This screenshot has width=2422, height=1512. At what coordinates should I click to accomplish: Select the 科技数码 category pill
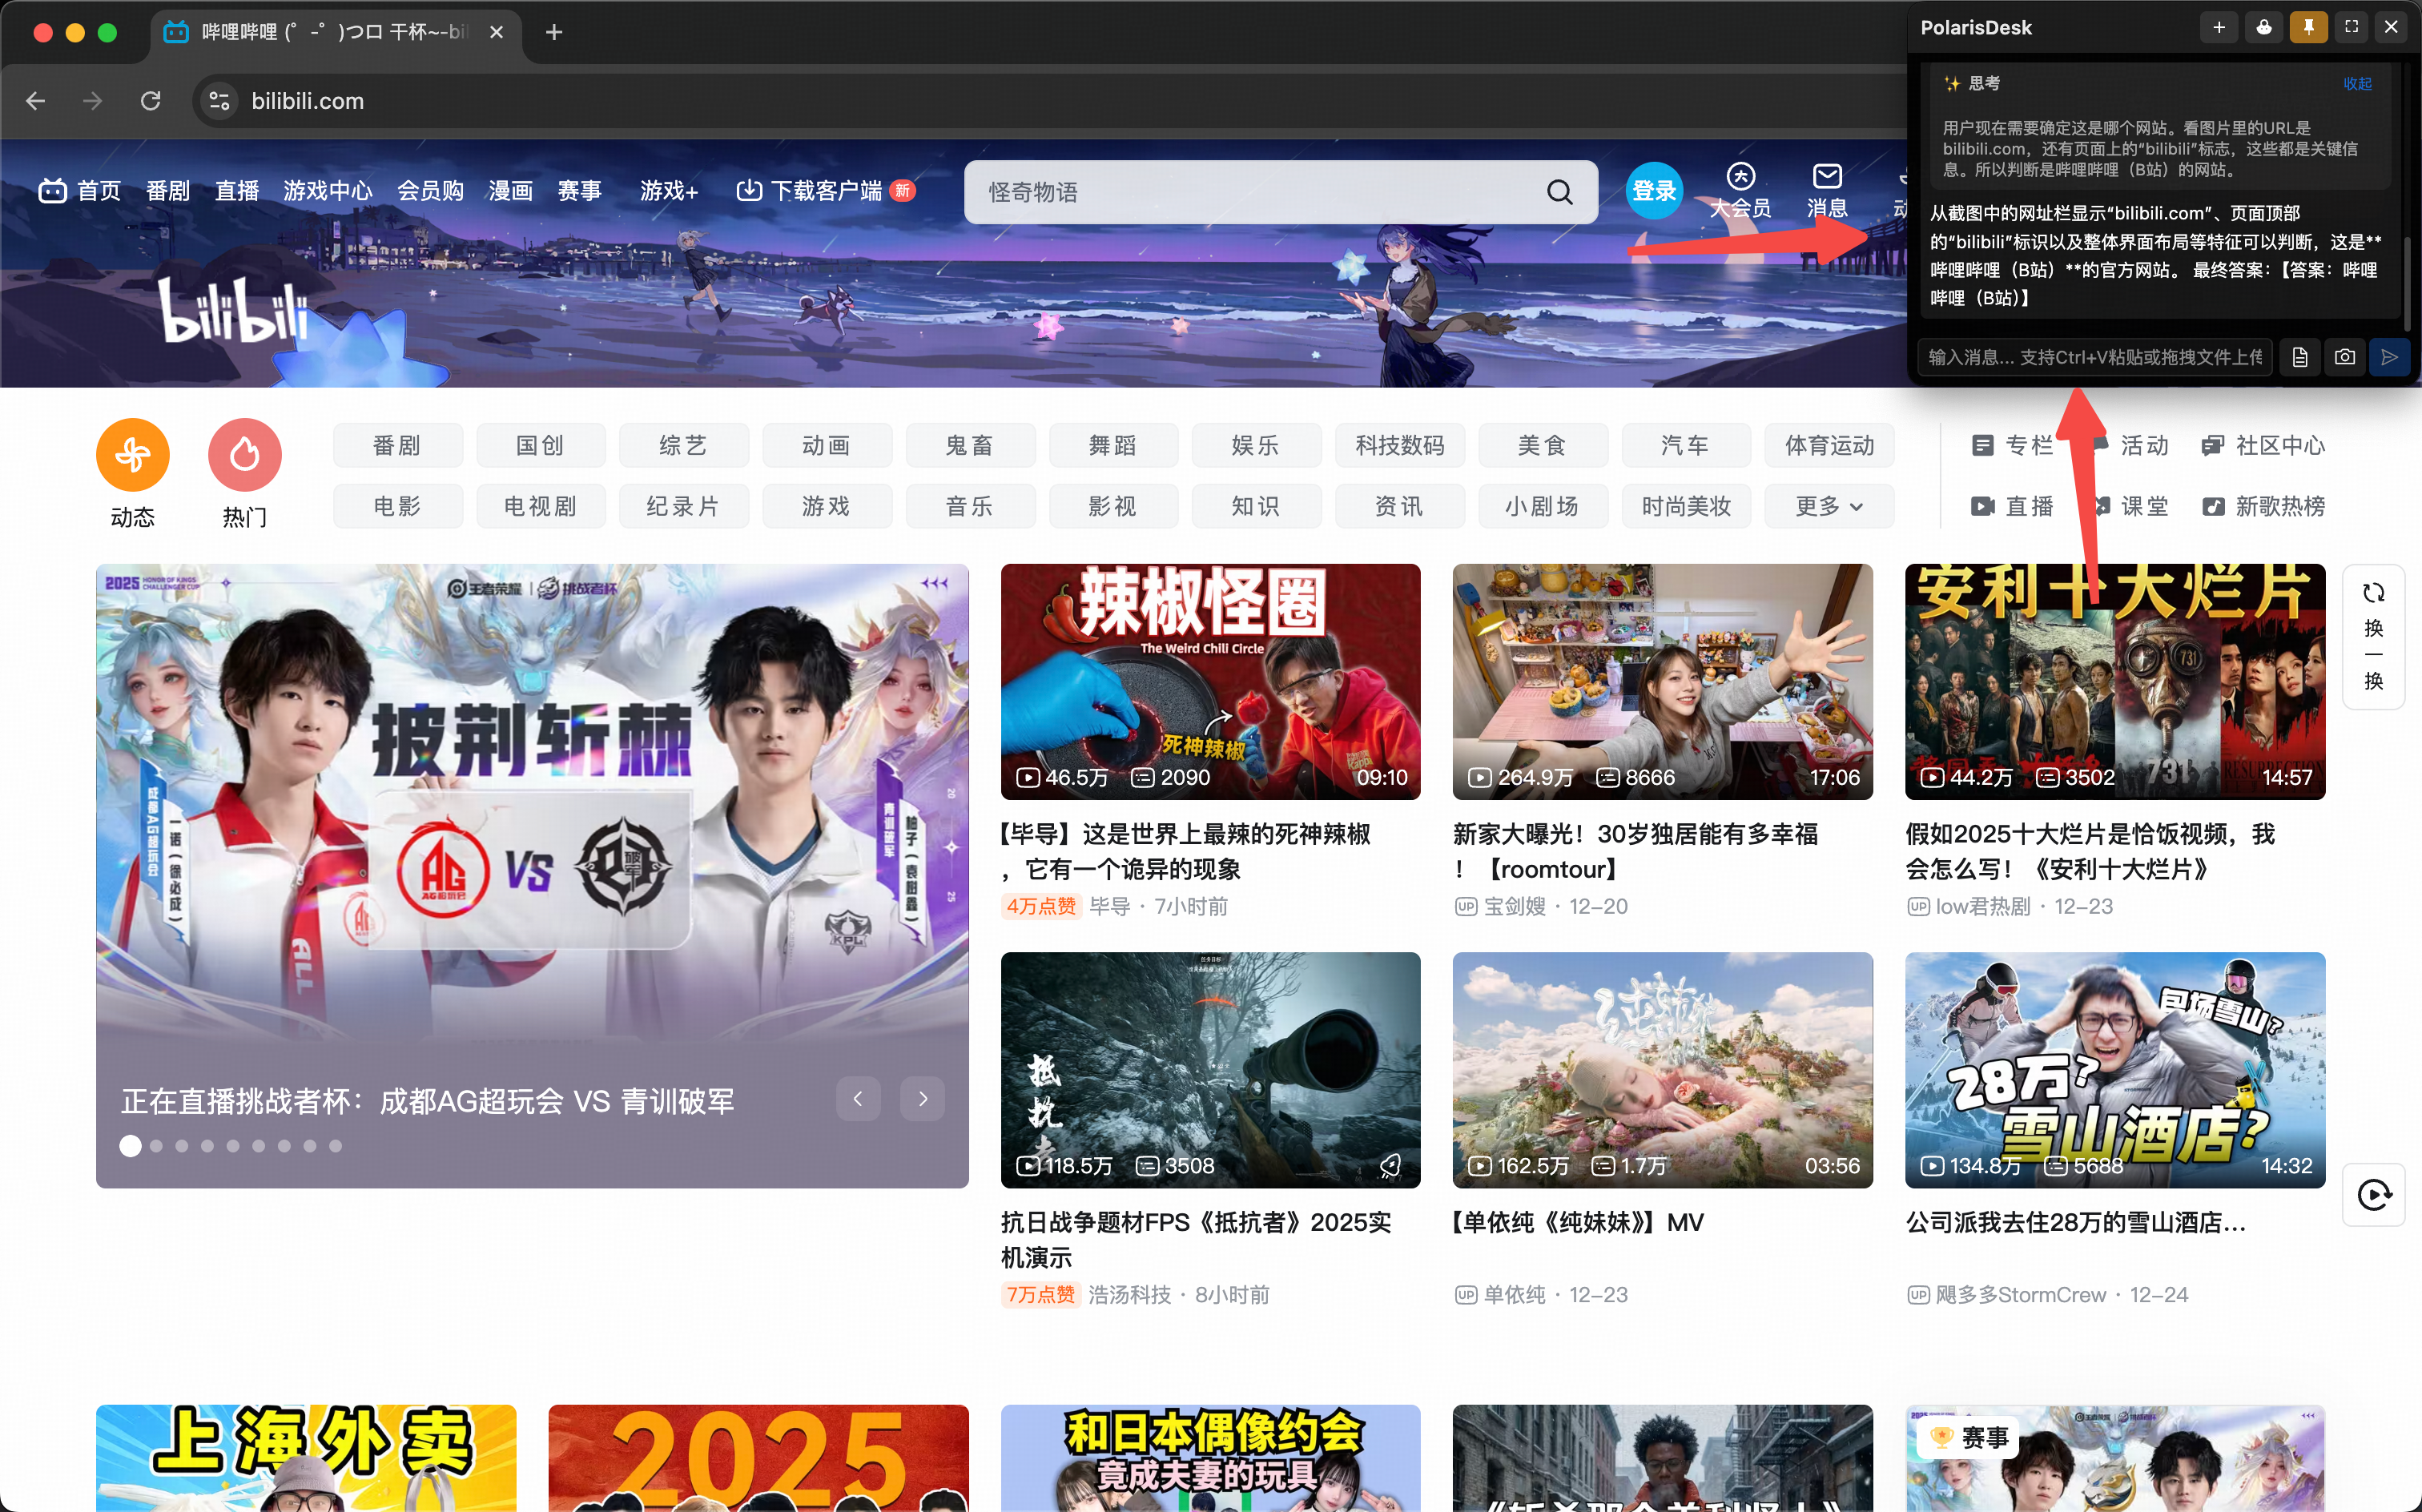[x=1399, y=446]
